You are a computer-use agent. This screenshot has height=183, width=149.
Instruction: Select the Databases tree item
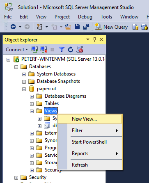[x=40, y=66]
